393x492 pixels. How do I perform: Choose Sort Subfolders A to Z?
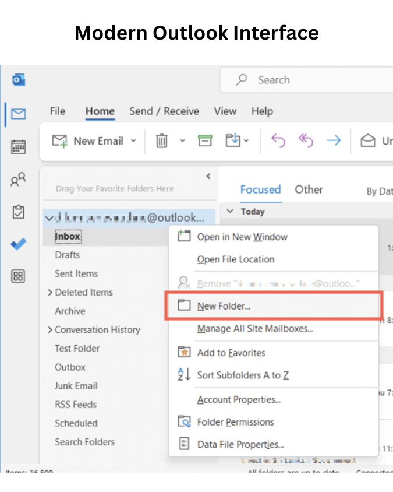coord(274,375)
